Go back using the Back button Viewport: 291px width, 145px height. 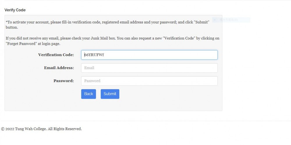[x=88, y=94]
